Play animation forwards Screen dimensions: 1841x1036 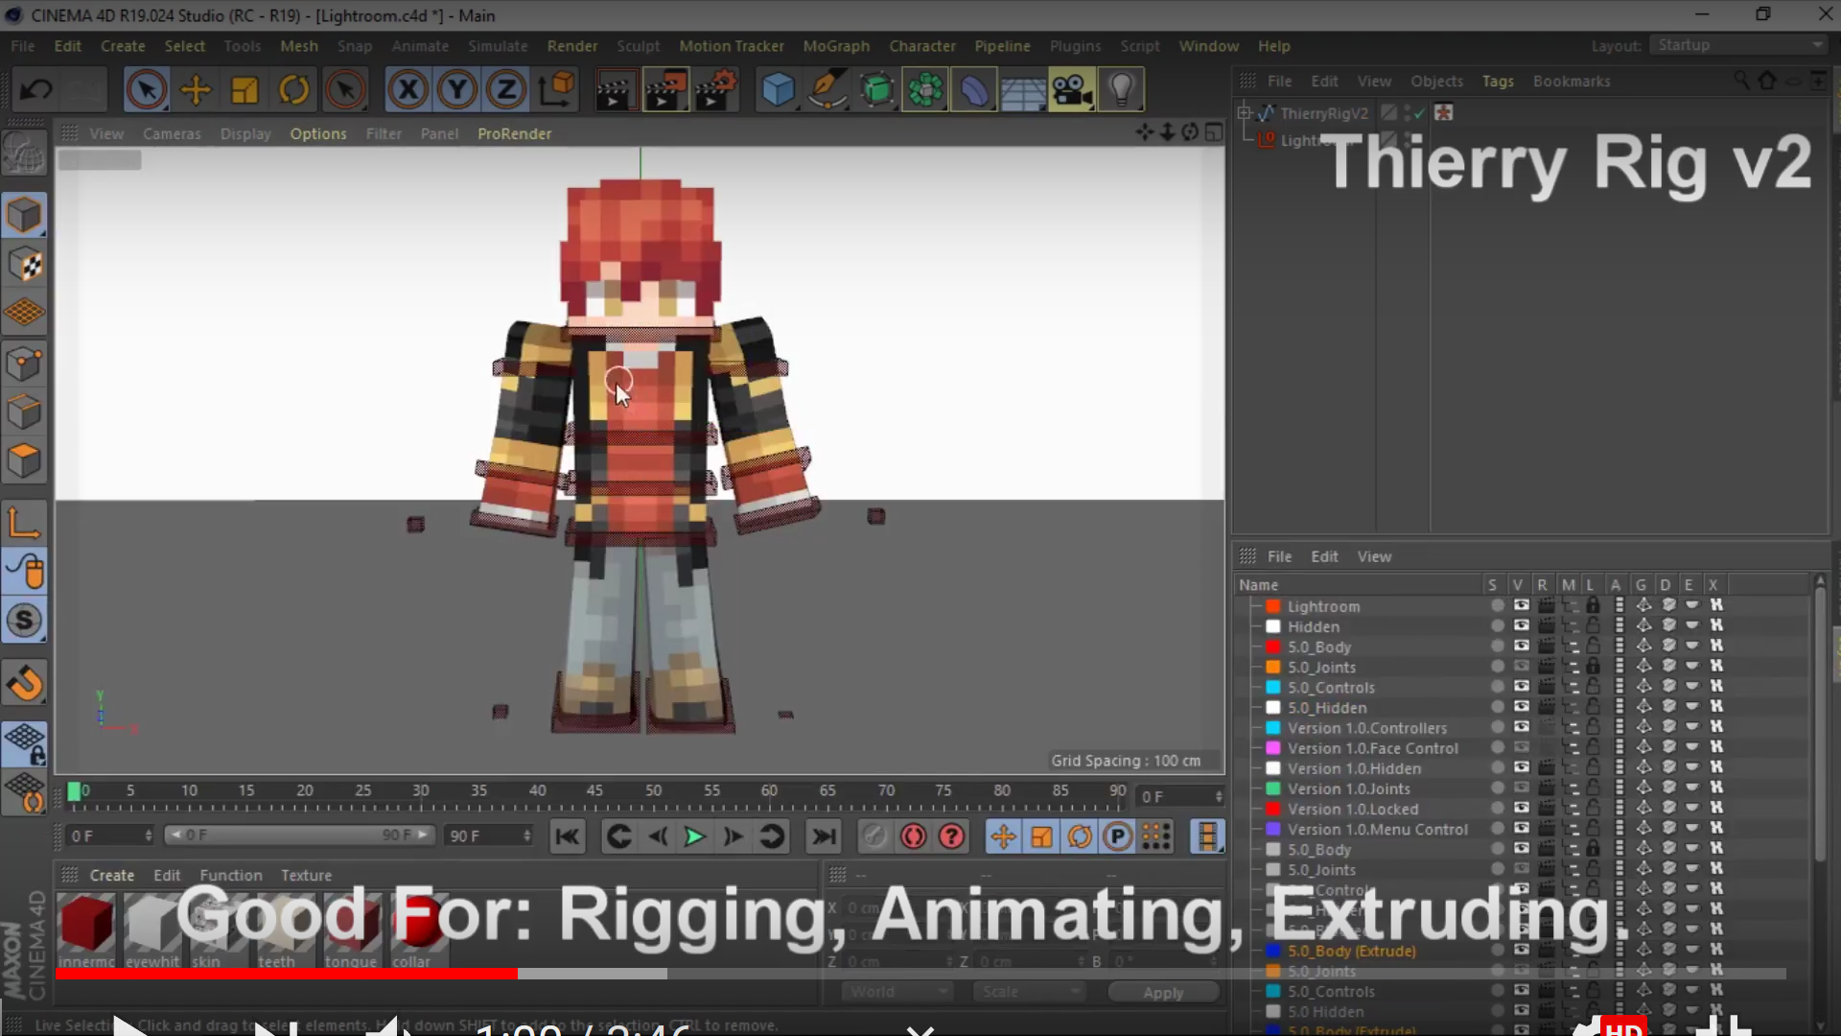694,836
